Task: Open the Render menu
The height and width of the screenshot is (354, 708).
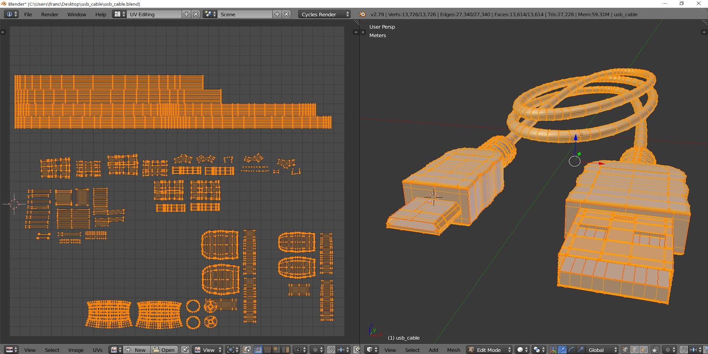Action: pos(50,14)
